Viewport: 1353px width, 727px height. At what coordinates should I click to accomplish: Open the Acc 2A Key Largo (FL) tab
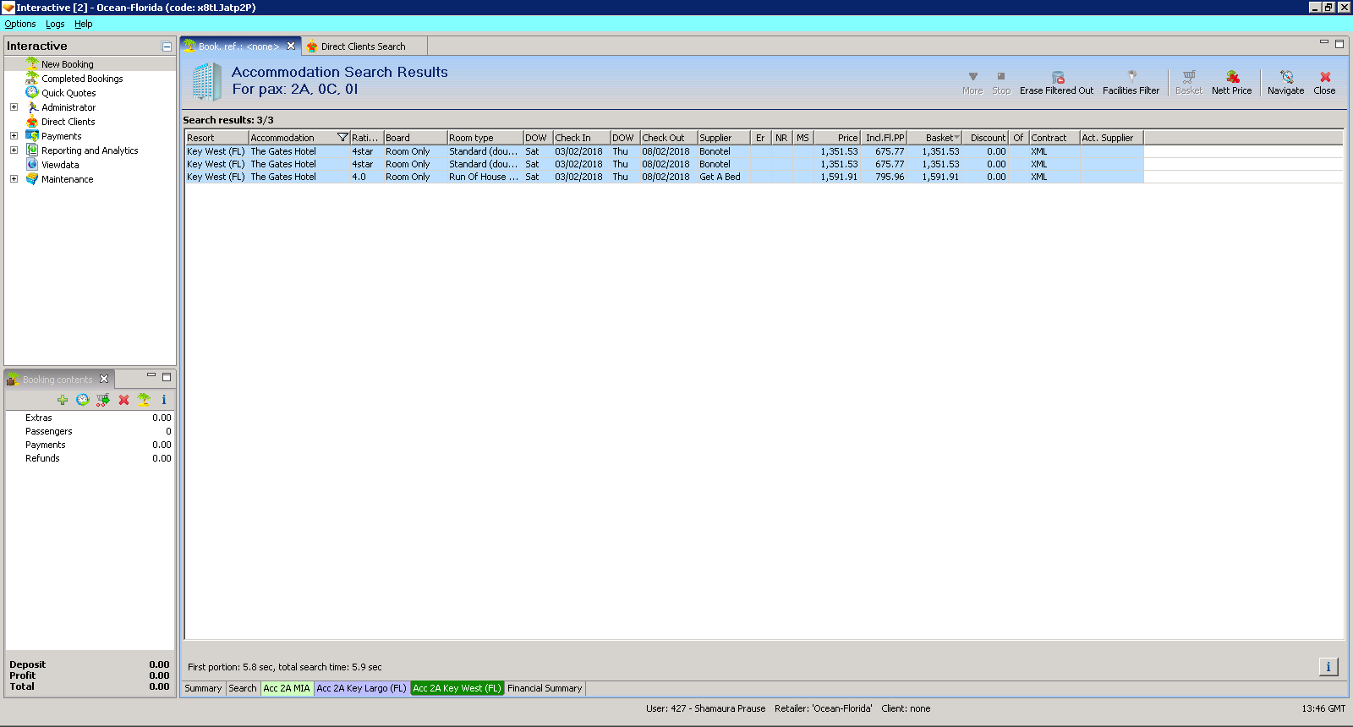(361, 688)
